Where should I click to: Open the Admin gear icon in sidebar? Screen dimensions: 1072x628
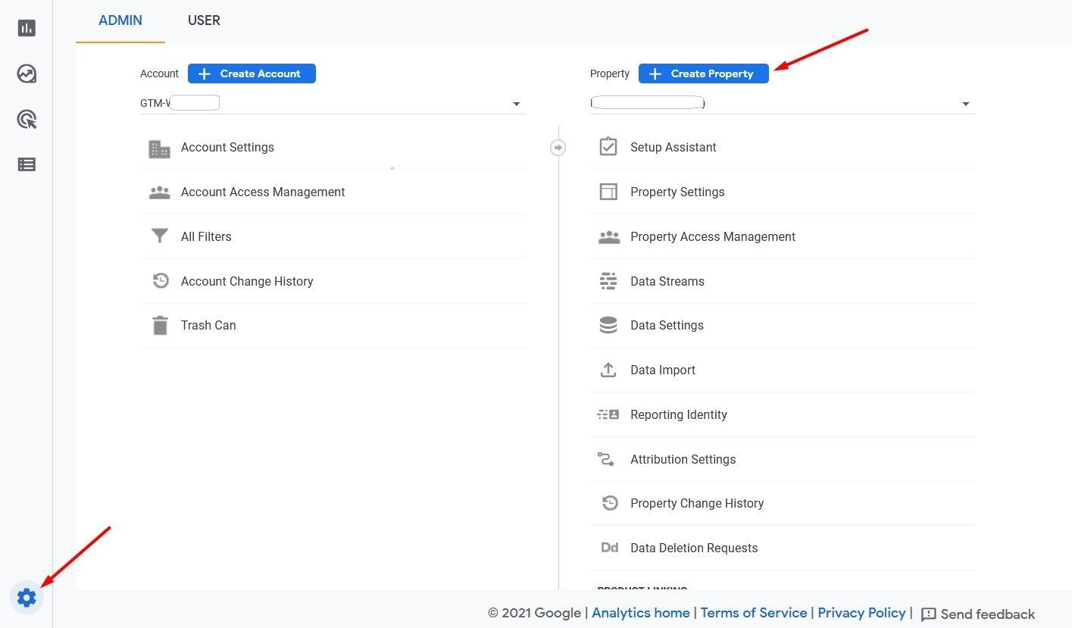pos(27,598)
